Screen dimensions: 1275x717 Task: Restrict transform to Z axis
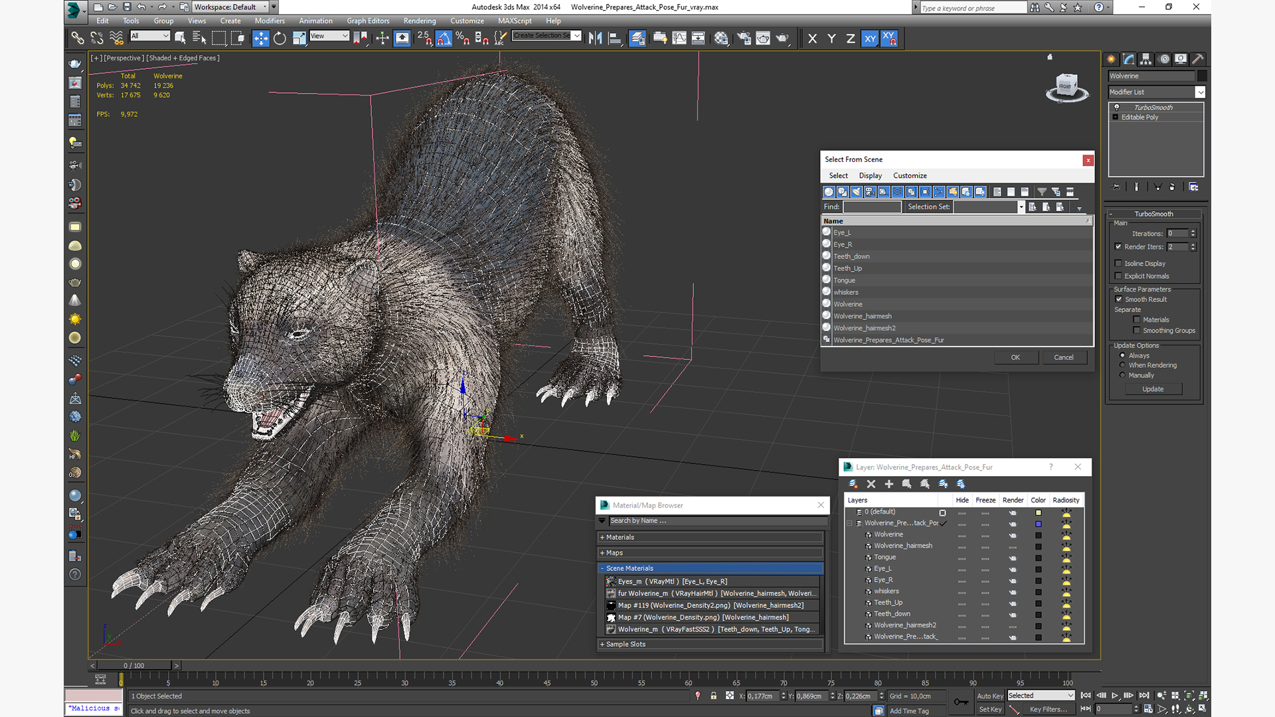tap(851, 39)
